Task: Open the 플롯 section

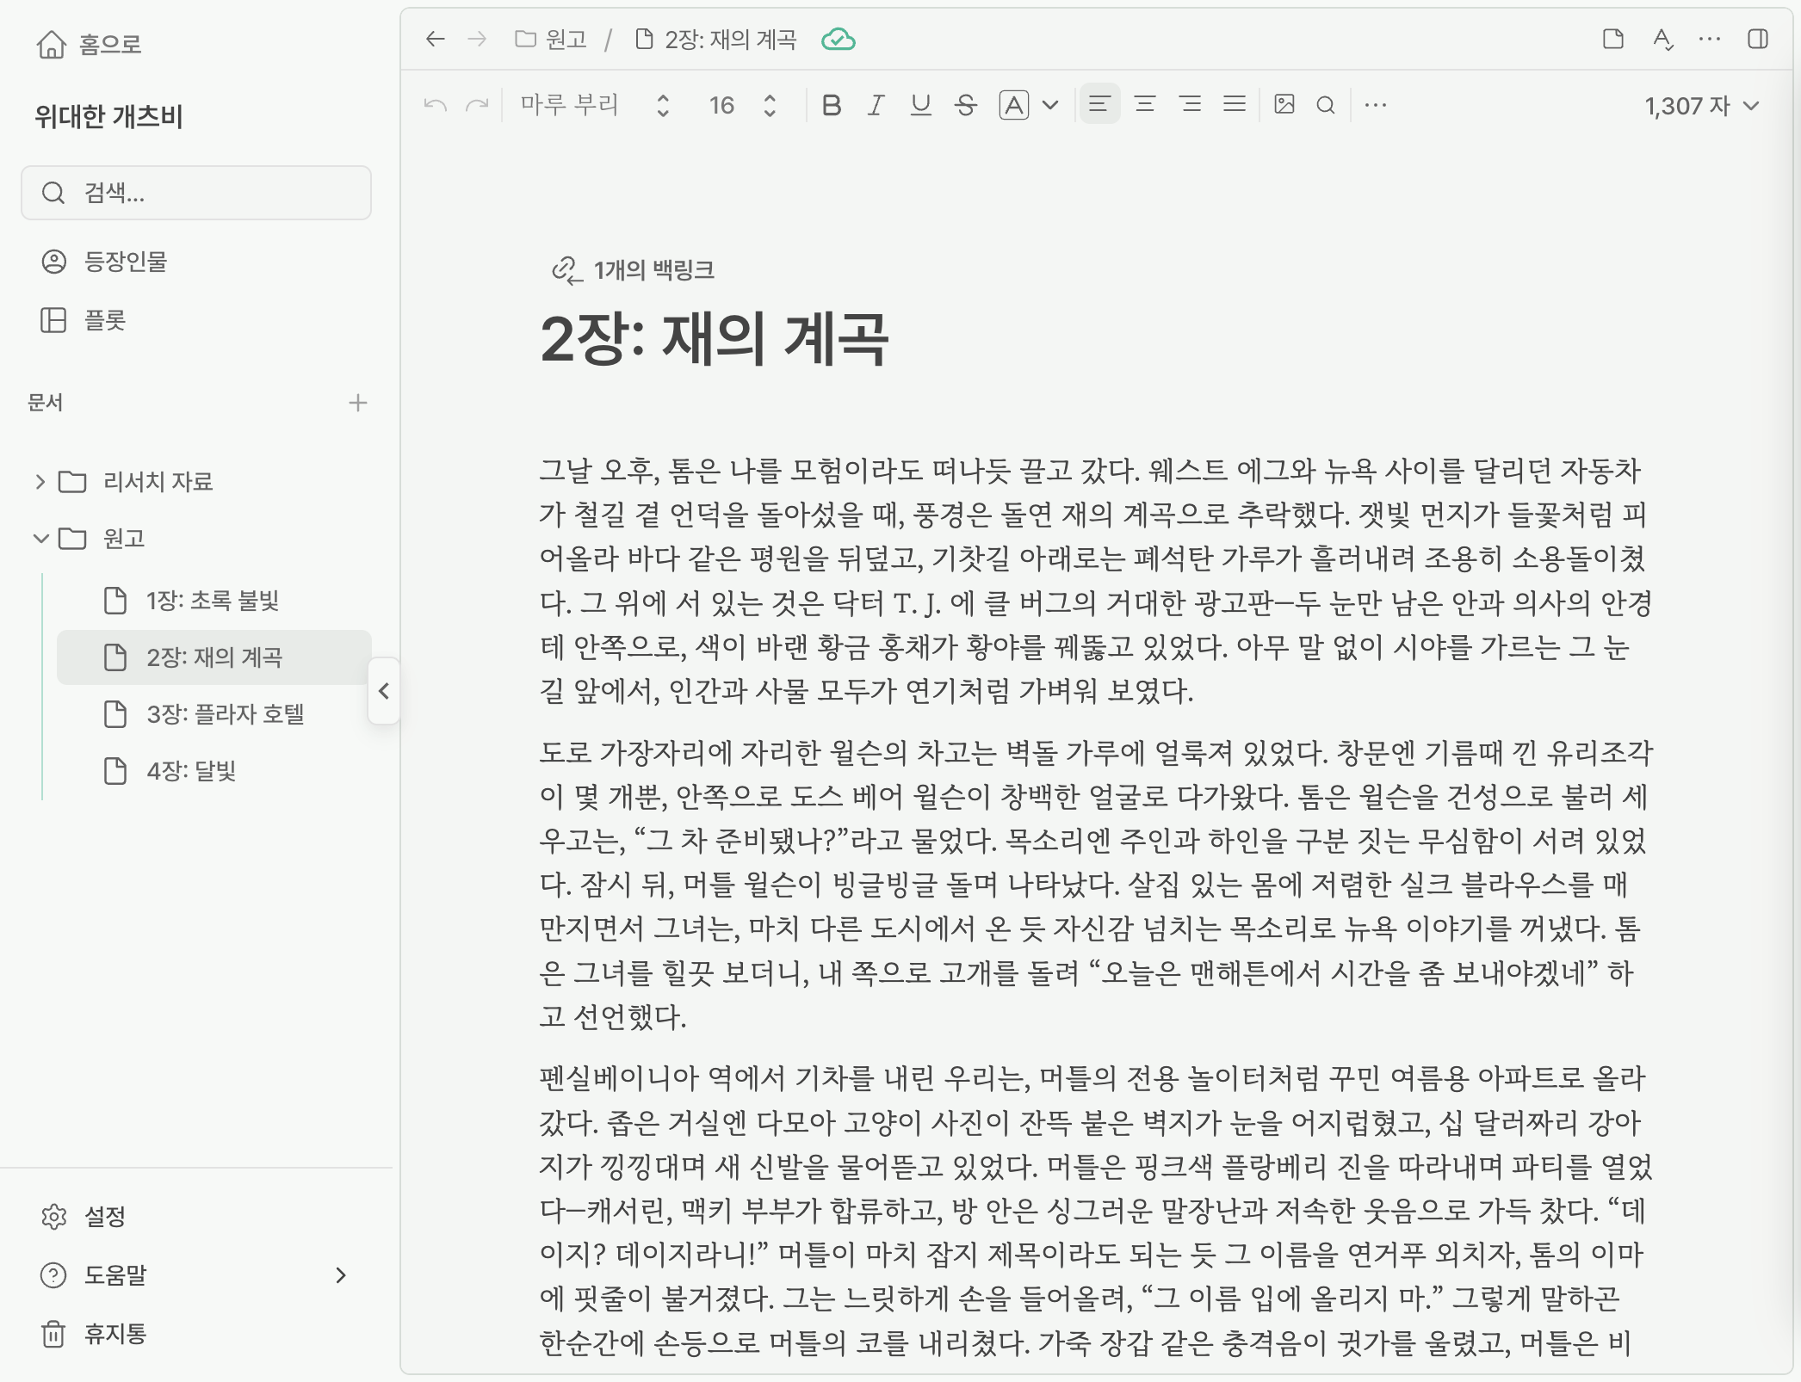Action: tap(103, 320)
